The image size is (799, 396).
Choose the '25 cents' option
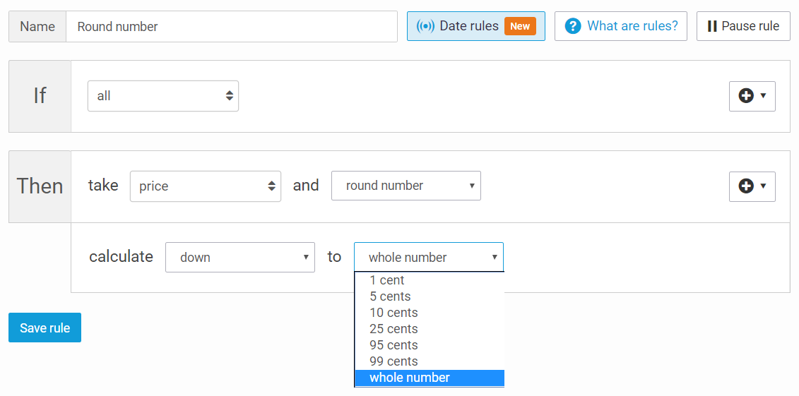tap(393, 329)
